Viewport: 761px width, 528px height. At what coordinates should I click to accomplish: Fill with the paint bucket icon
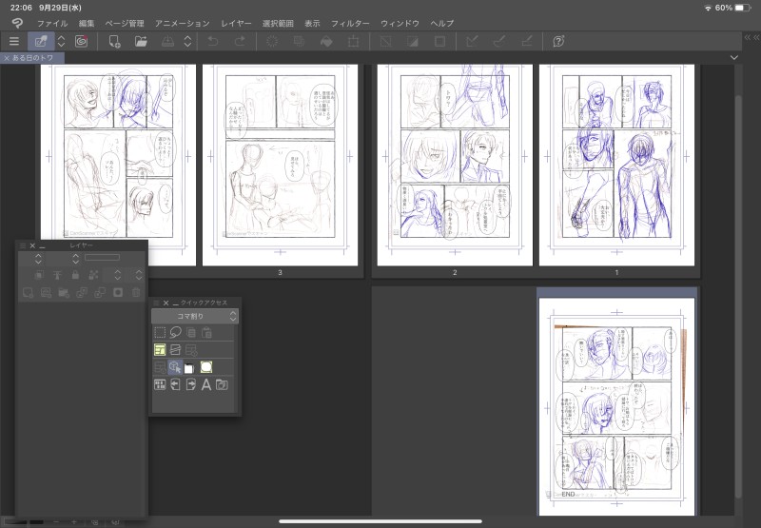[x=326, y=41]
